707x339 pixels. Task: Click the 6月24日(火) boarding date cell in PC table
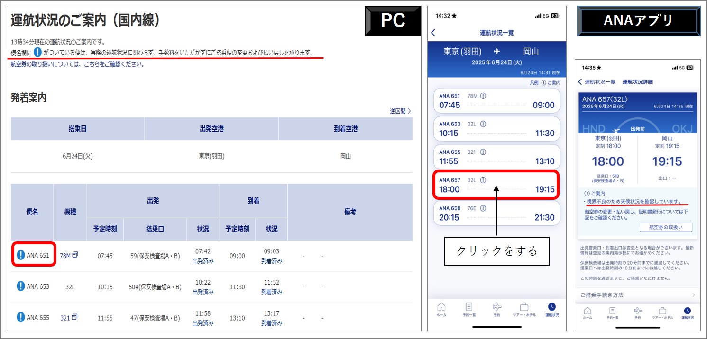pos(78,156)
